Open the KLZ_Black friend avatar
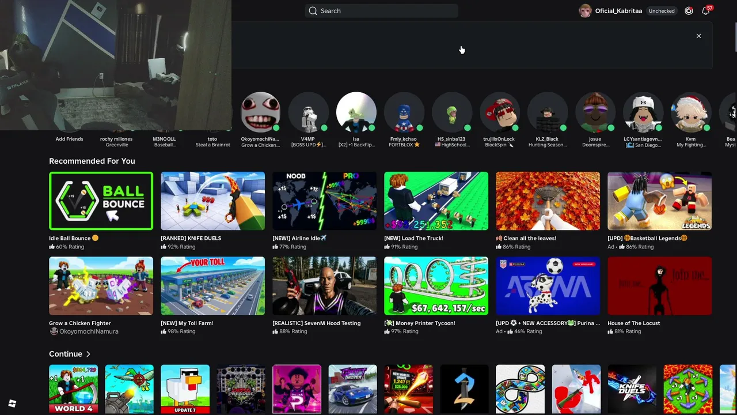Viewport: 737px width, 415px height. point(547,112)
